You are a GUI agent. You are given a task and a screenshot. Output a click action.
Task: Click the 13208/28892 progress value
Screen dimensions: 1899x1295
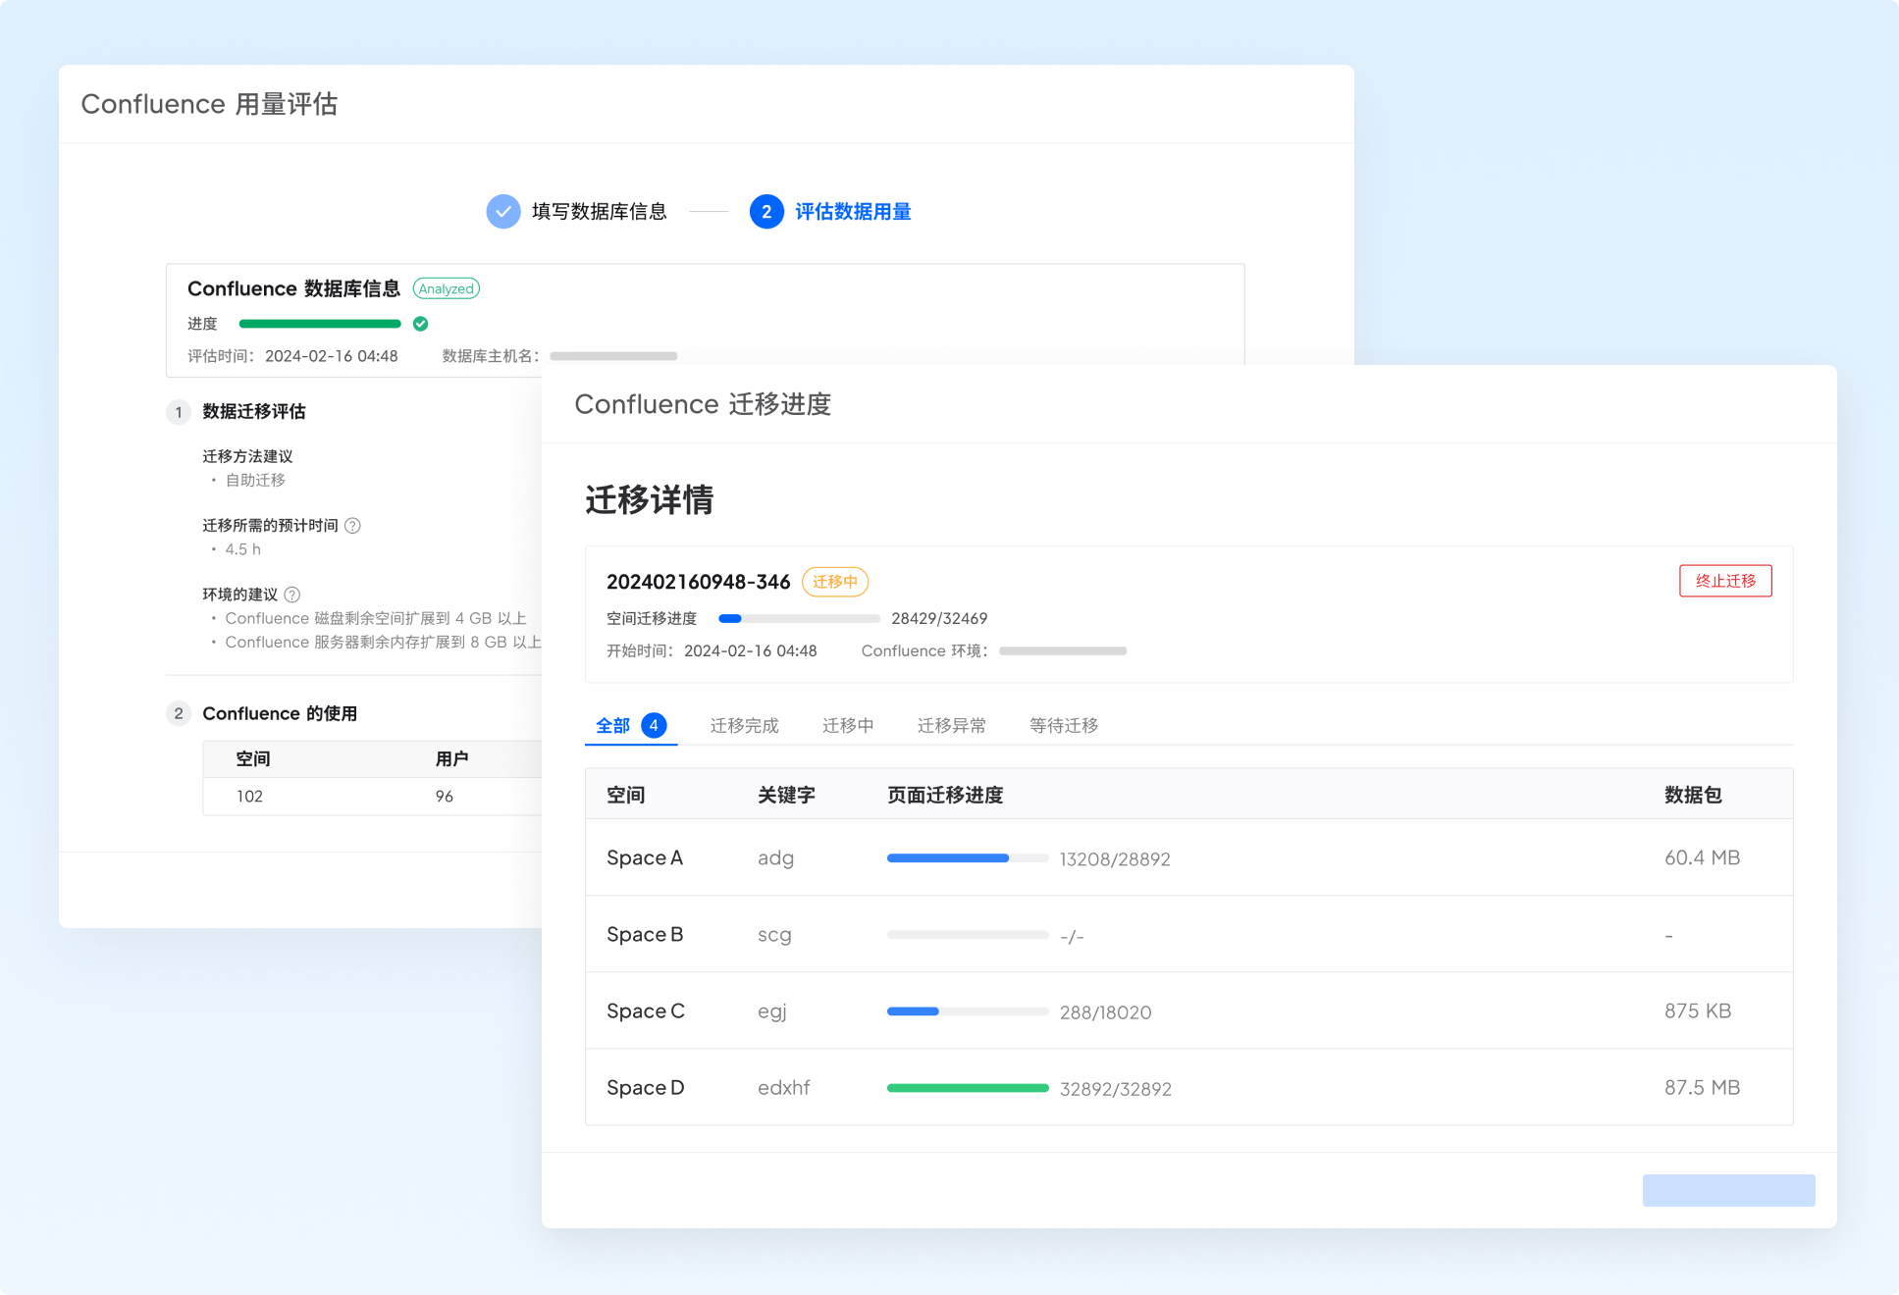1115,859
